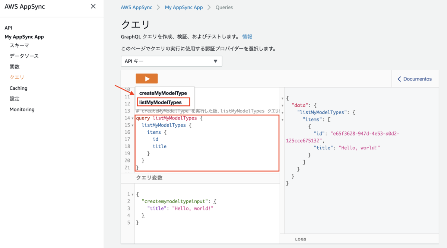Viewport: 447px width, 248px height.
Task: Open 関数 in the sidebar
Action: [x=15, y=67]
